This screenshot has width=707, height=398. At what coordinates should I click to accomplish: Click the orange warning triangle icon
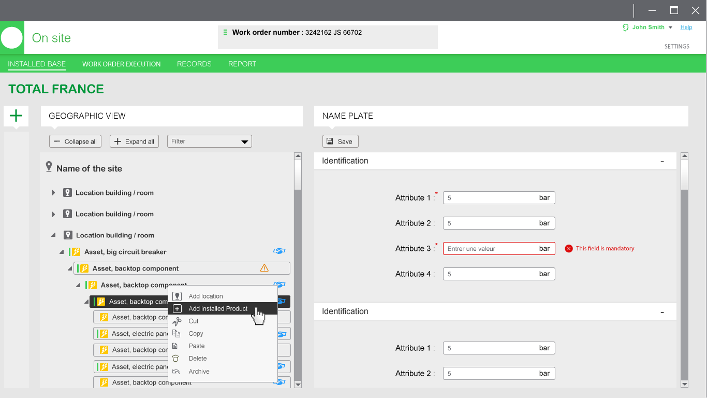[264, 268]
